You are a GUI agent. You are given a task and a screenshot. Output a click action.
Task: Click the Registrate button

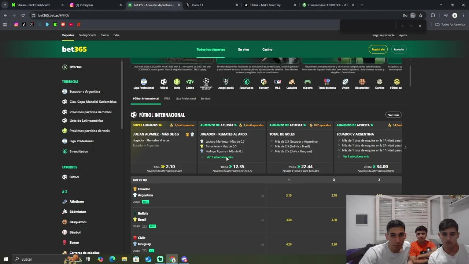(x=378, y=49)
